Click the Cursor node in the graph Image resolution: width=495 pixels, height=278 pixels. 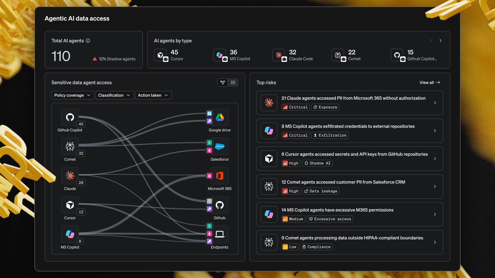point(70,205)
